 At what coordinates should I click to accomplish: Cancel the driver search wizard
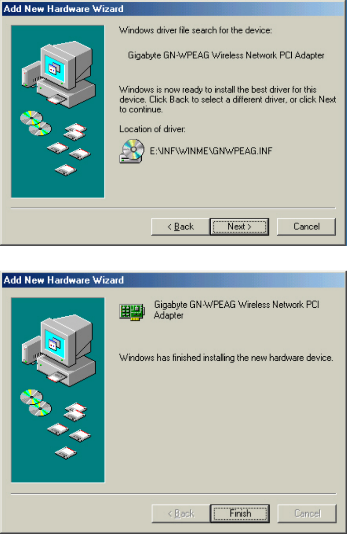click(x=306, y=227)
